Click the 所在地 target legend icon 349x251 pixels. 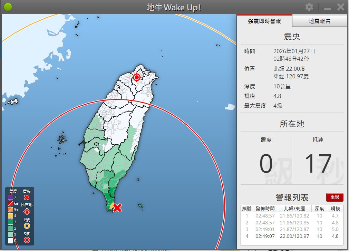(x=27, y=212)
